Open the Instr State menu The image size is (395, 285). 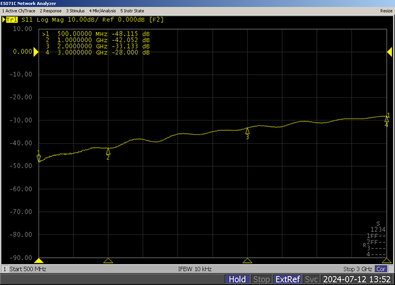click(x=132, y=10)
